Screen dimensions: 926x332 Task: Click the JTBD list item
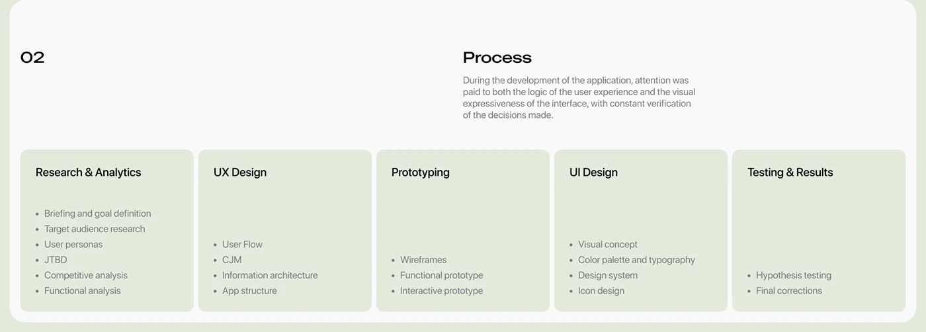[x=56, y=260]
